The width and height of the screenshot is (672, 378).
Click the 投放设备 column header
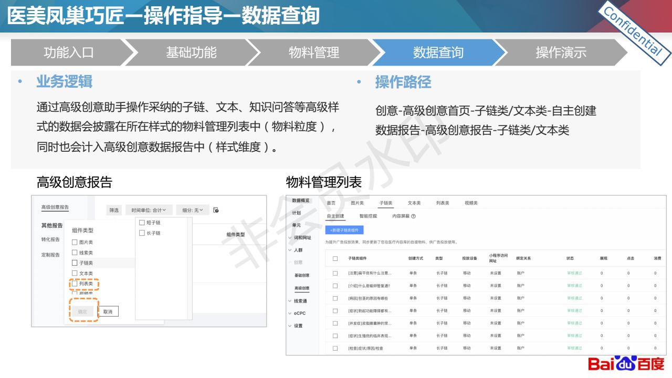(469, 258)
